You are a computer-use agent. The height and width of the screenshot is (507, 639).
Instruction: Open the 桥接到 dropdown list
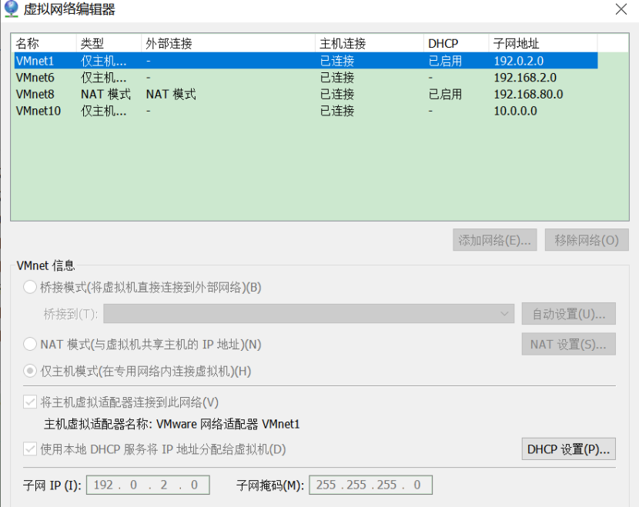point(309,314)
